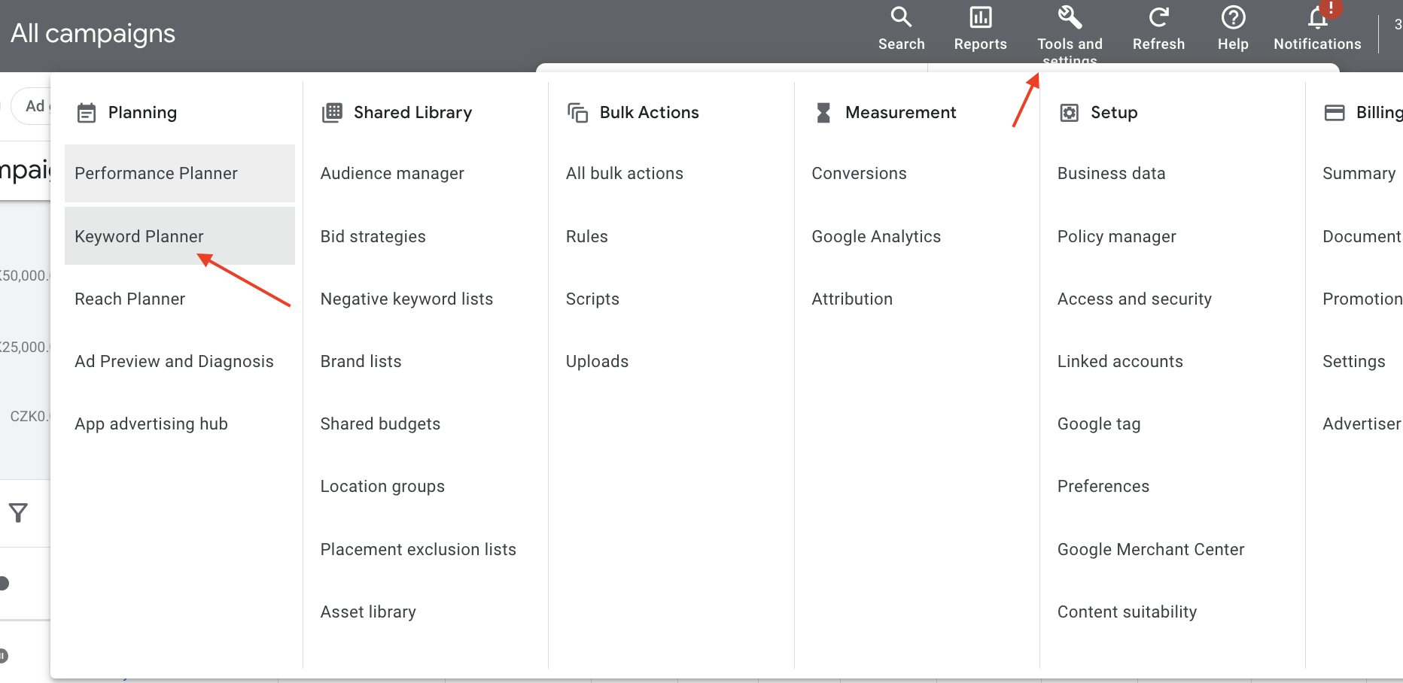
Task: Open billing Settings
Action: point(1353,362)
